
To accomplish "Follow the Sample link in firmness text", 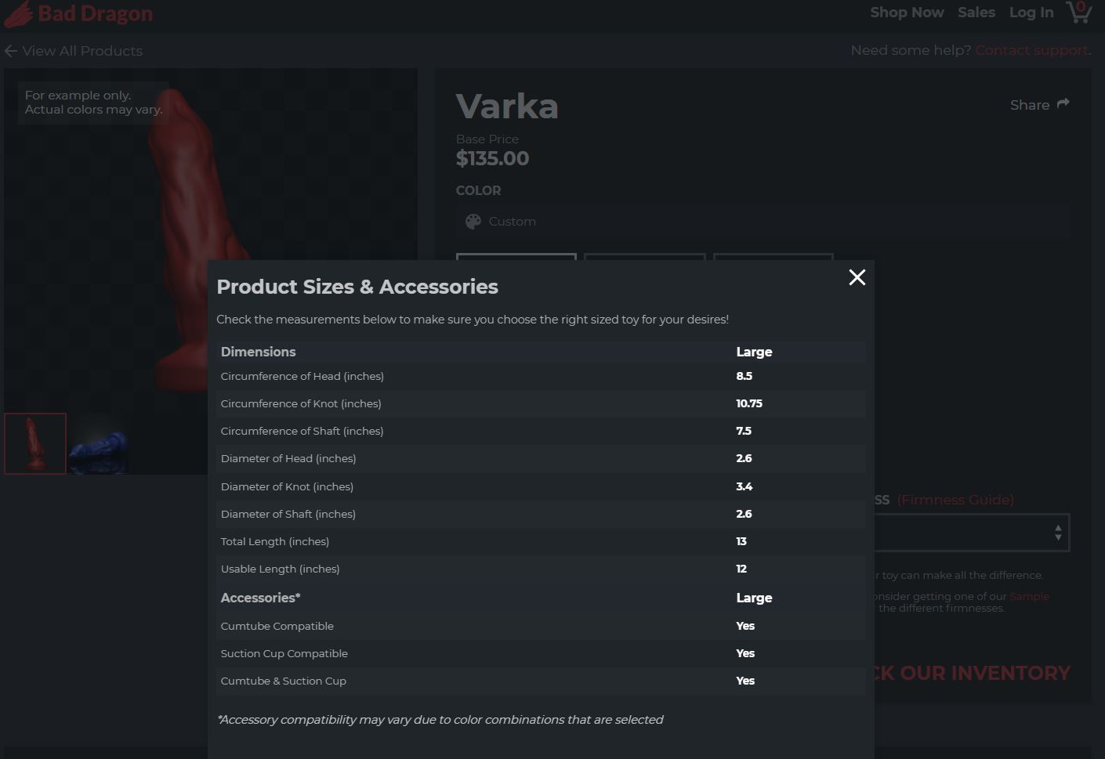I will [x=1029, y=596].
